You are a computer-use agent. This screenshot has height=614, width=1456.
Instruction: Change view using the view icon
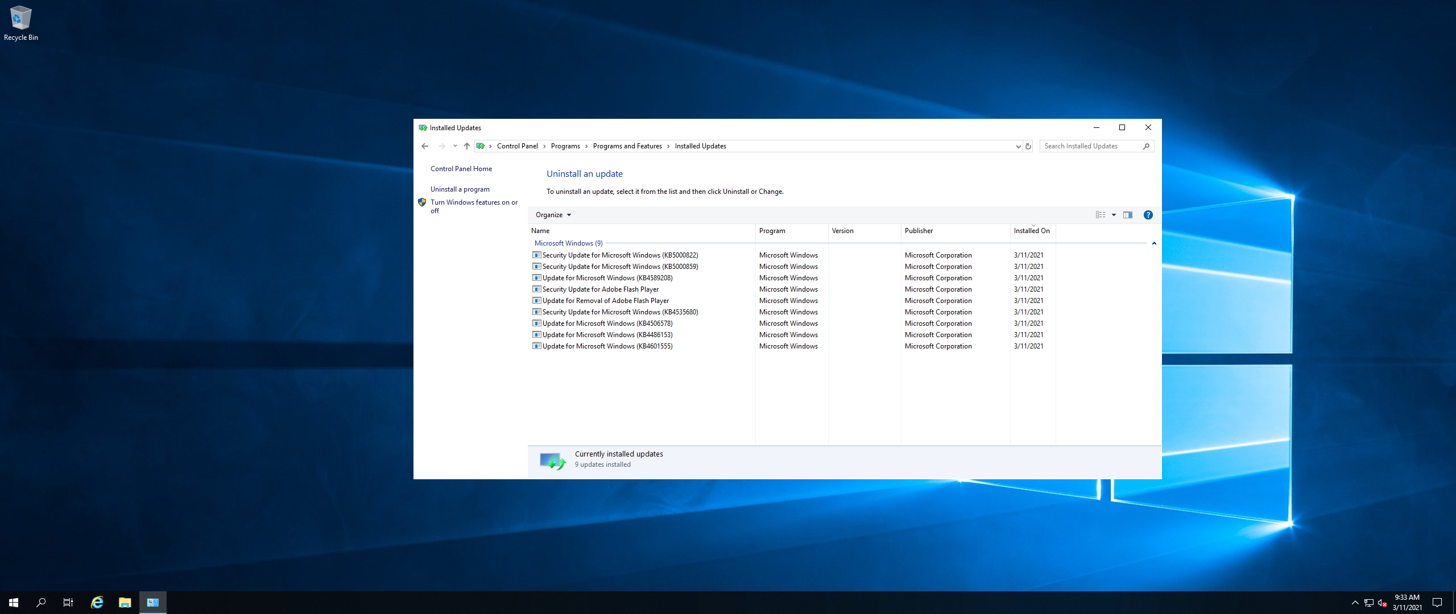click(x=1101, y=215)
